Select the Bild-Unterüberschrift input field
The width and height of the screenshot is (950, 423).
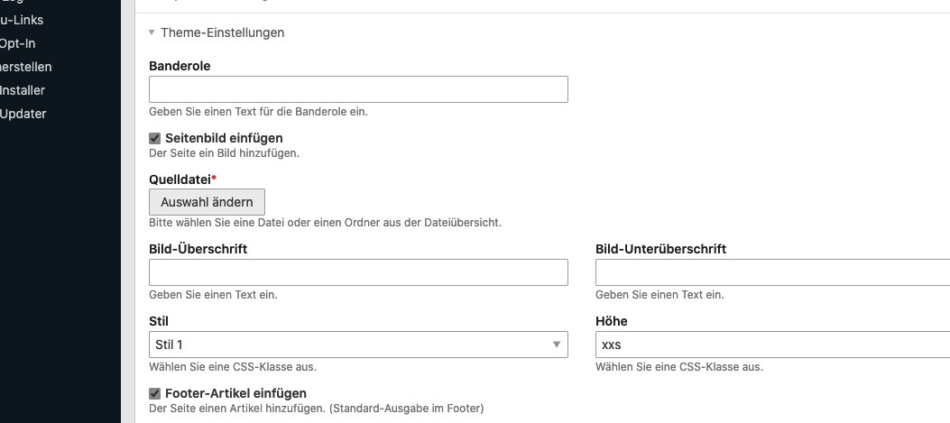tap(771, 272)
